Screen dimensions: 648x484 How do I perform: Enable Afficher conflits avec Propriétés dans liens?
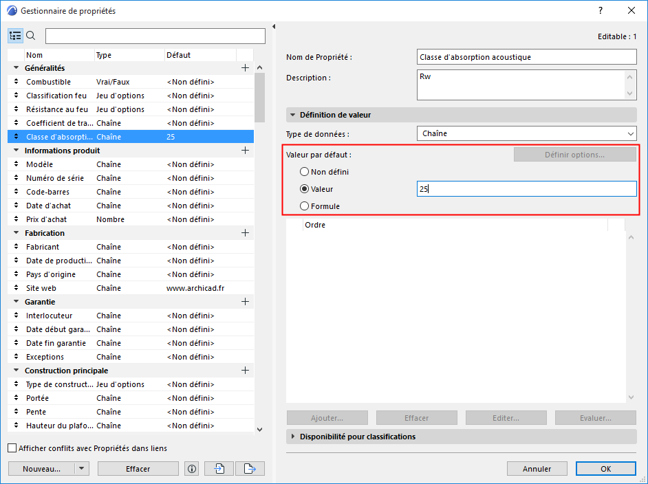12,448
